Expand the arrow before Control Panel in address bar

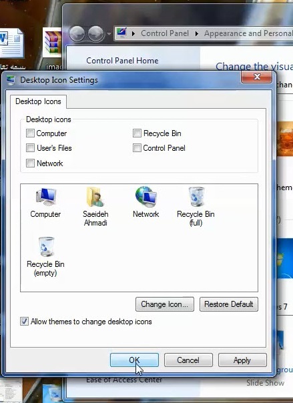point(133,33)
